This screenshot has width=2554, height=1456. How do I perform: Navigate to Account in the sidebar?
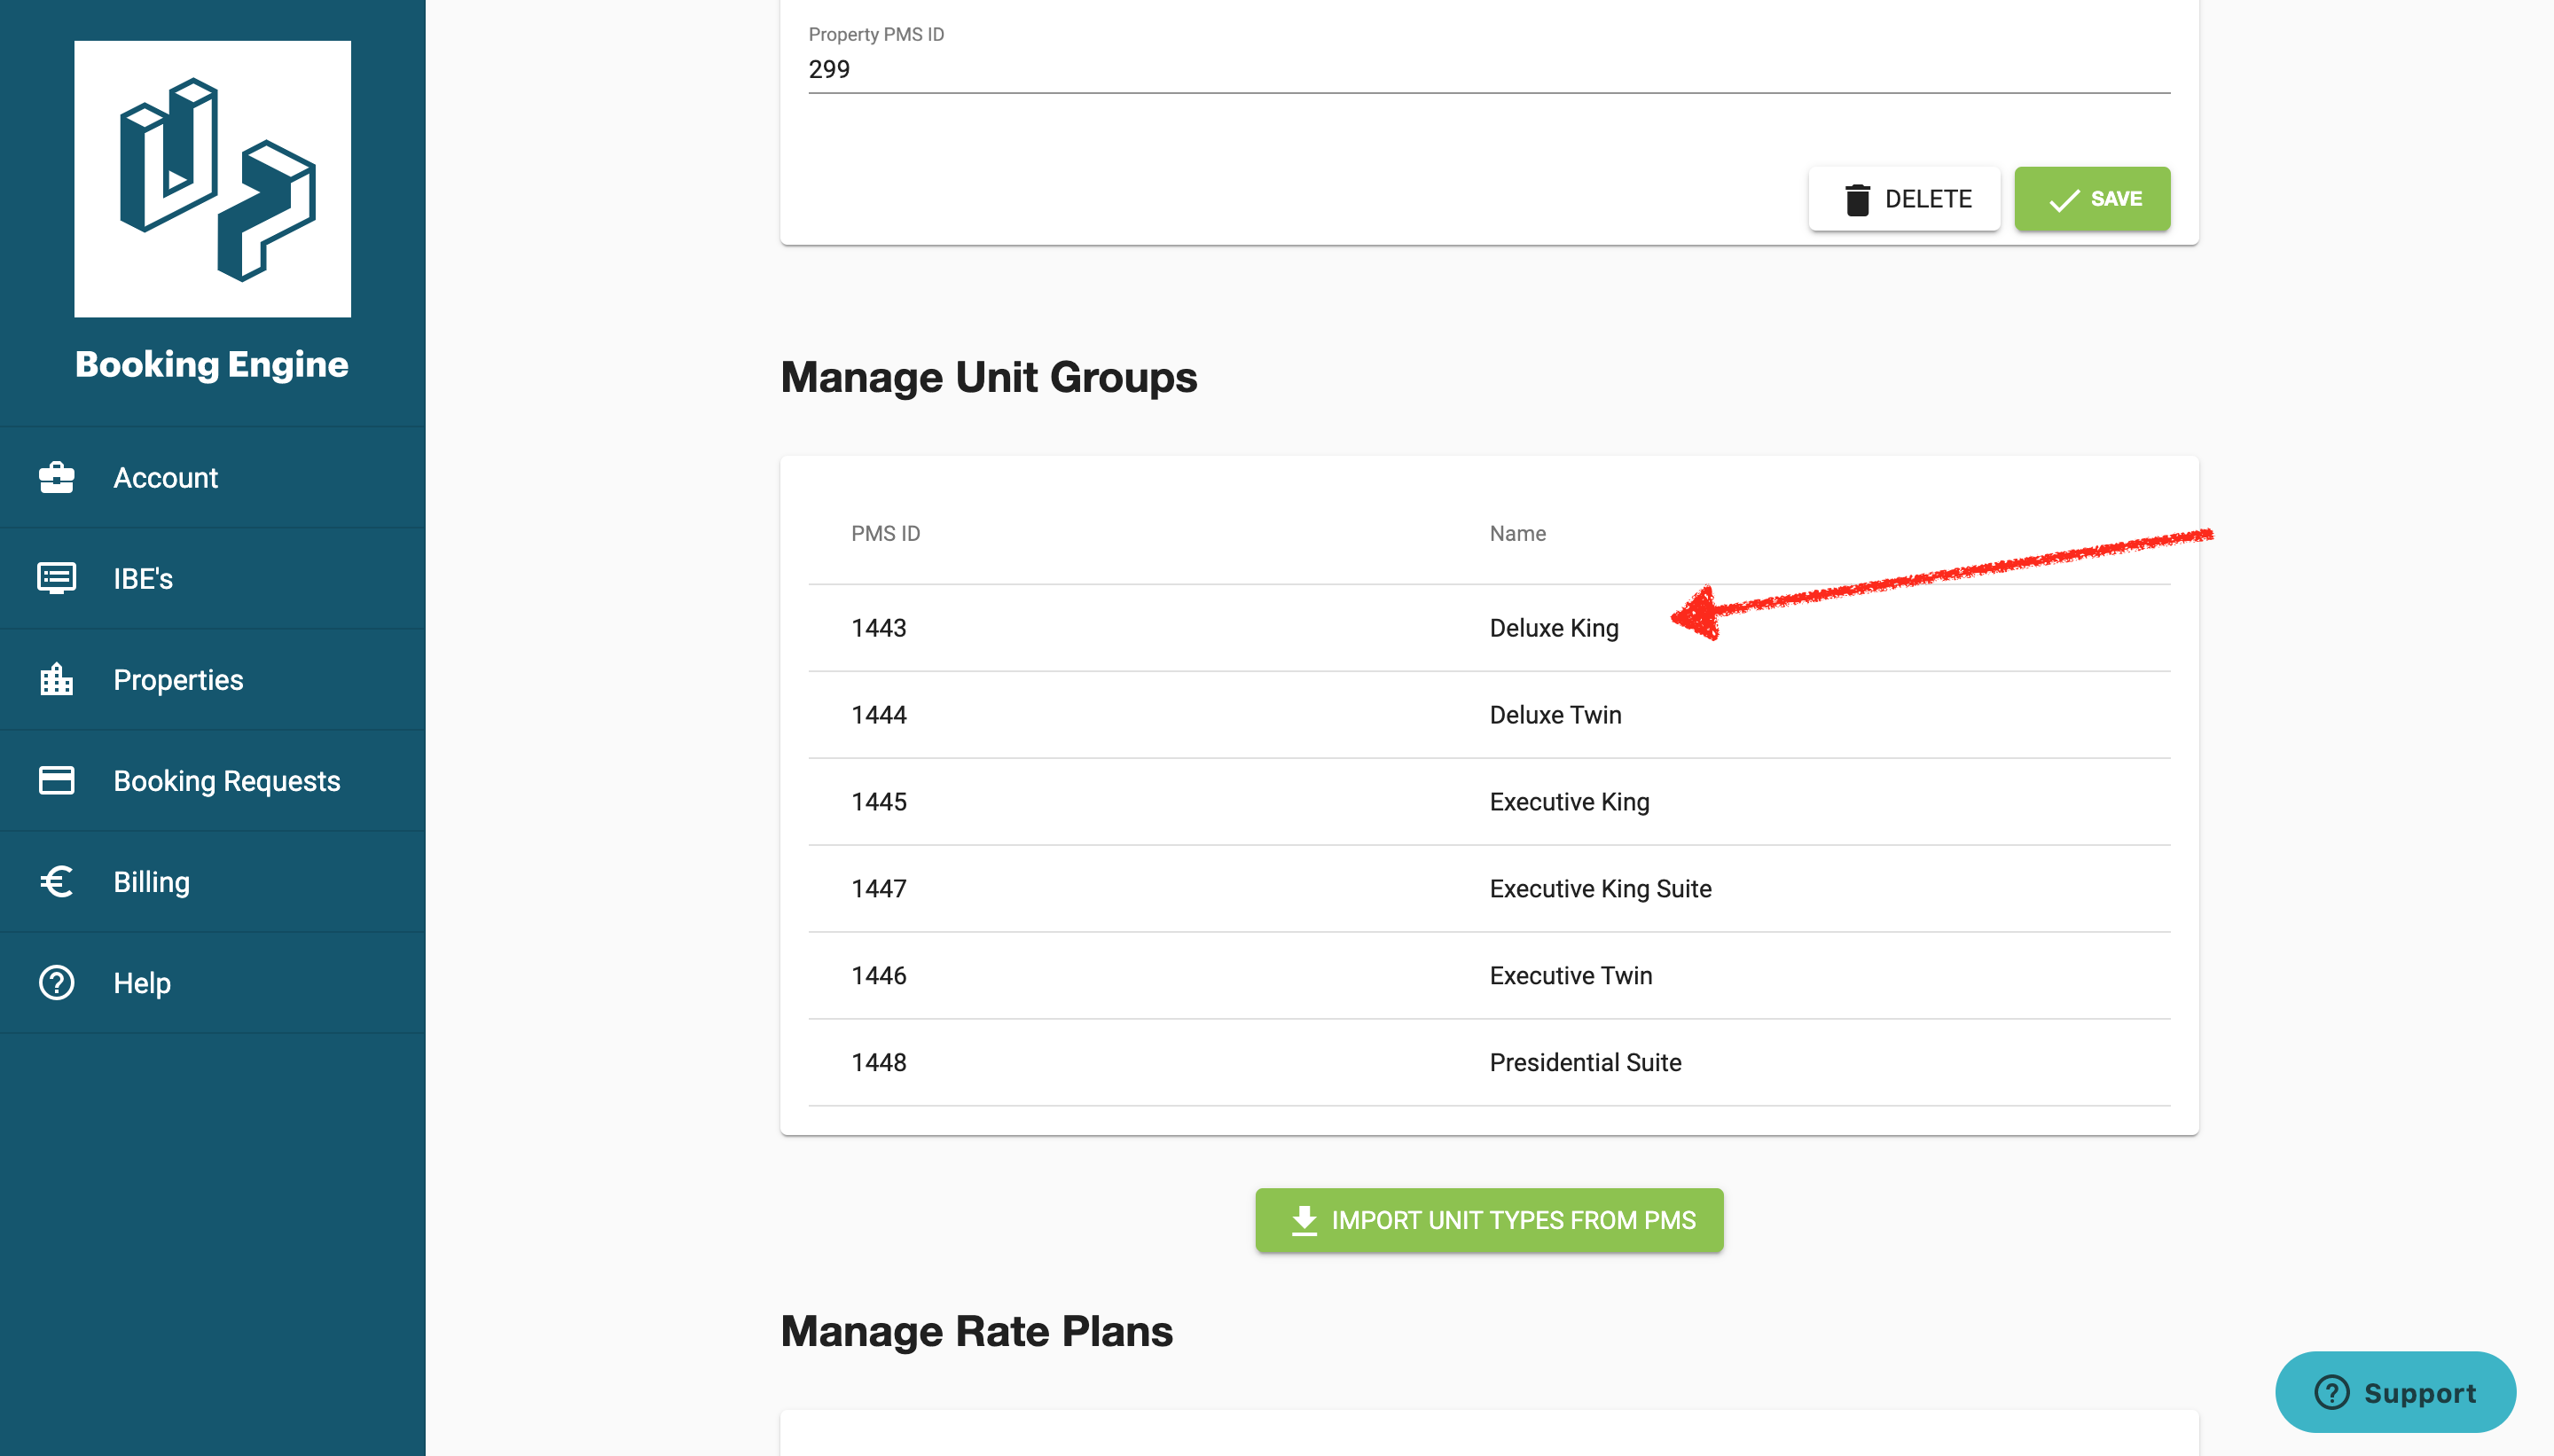point(166,477)
